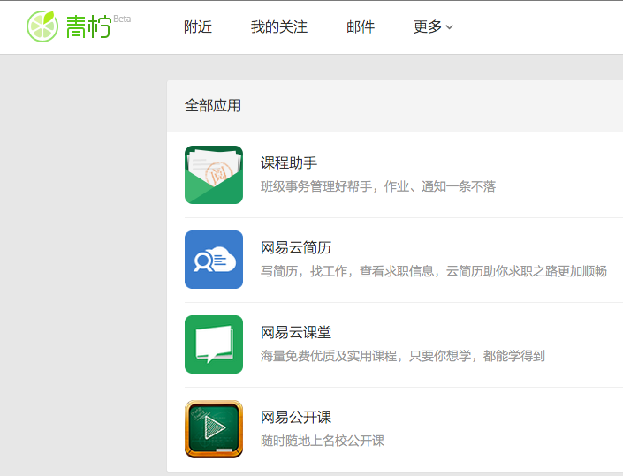Launch the 网易云简历 blue cloud icon
Viewport: 623px width, 476px height.
(214, 260)
